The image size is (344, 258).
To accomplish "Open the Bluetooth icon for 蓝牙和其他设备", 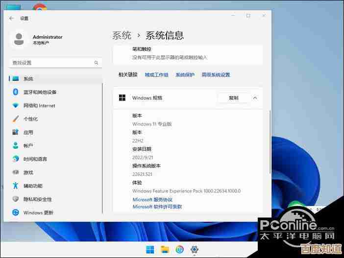I will (16, 92).
